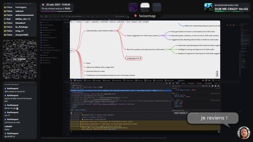This screenshot has height=142, width=253.
Task: Open the Network devtools tab
Action: tap(107, 80)
